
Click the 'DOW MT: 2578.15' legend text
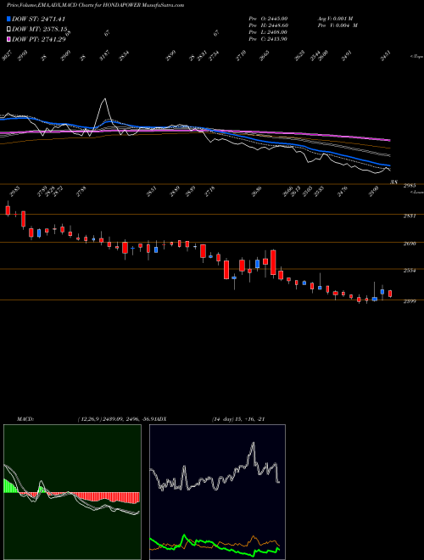pos(39,30)
